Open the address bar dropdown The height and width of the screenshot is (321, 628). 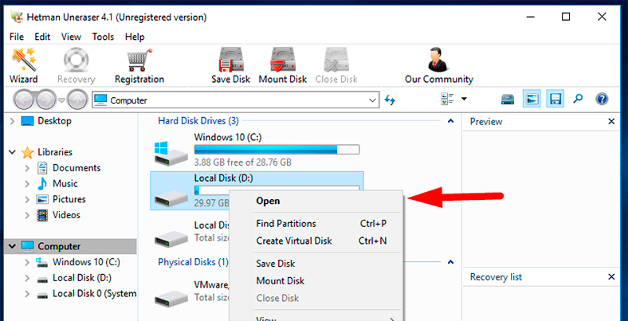click(x=372, y=100)
